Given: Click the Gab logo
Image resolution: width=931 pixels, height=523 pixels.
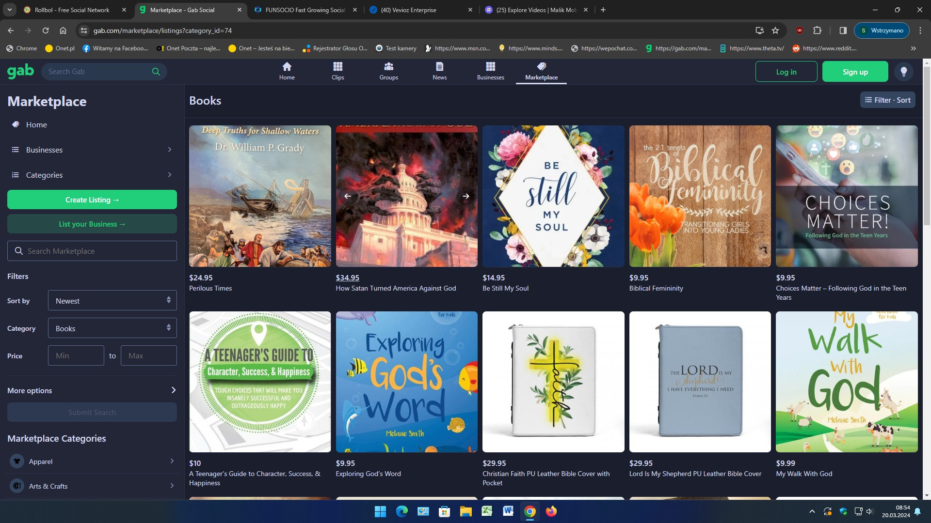Looking at the screenshot, I should coord(20,71).
